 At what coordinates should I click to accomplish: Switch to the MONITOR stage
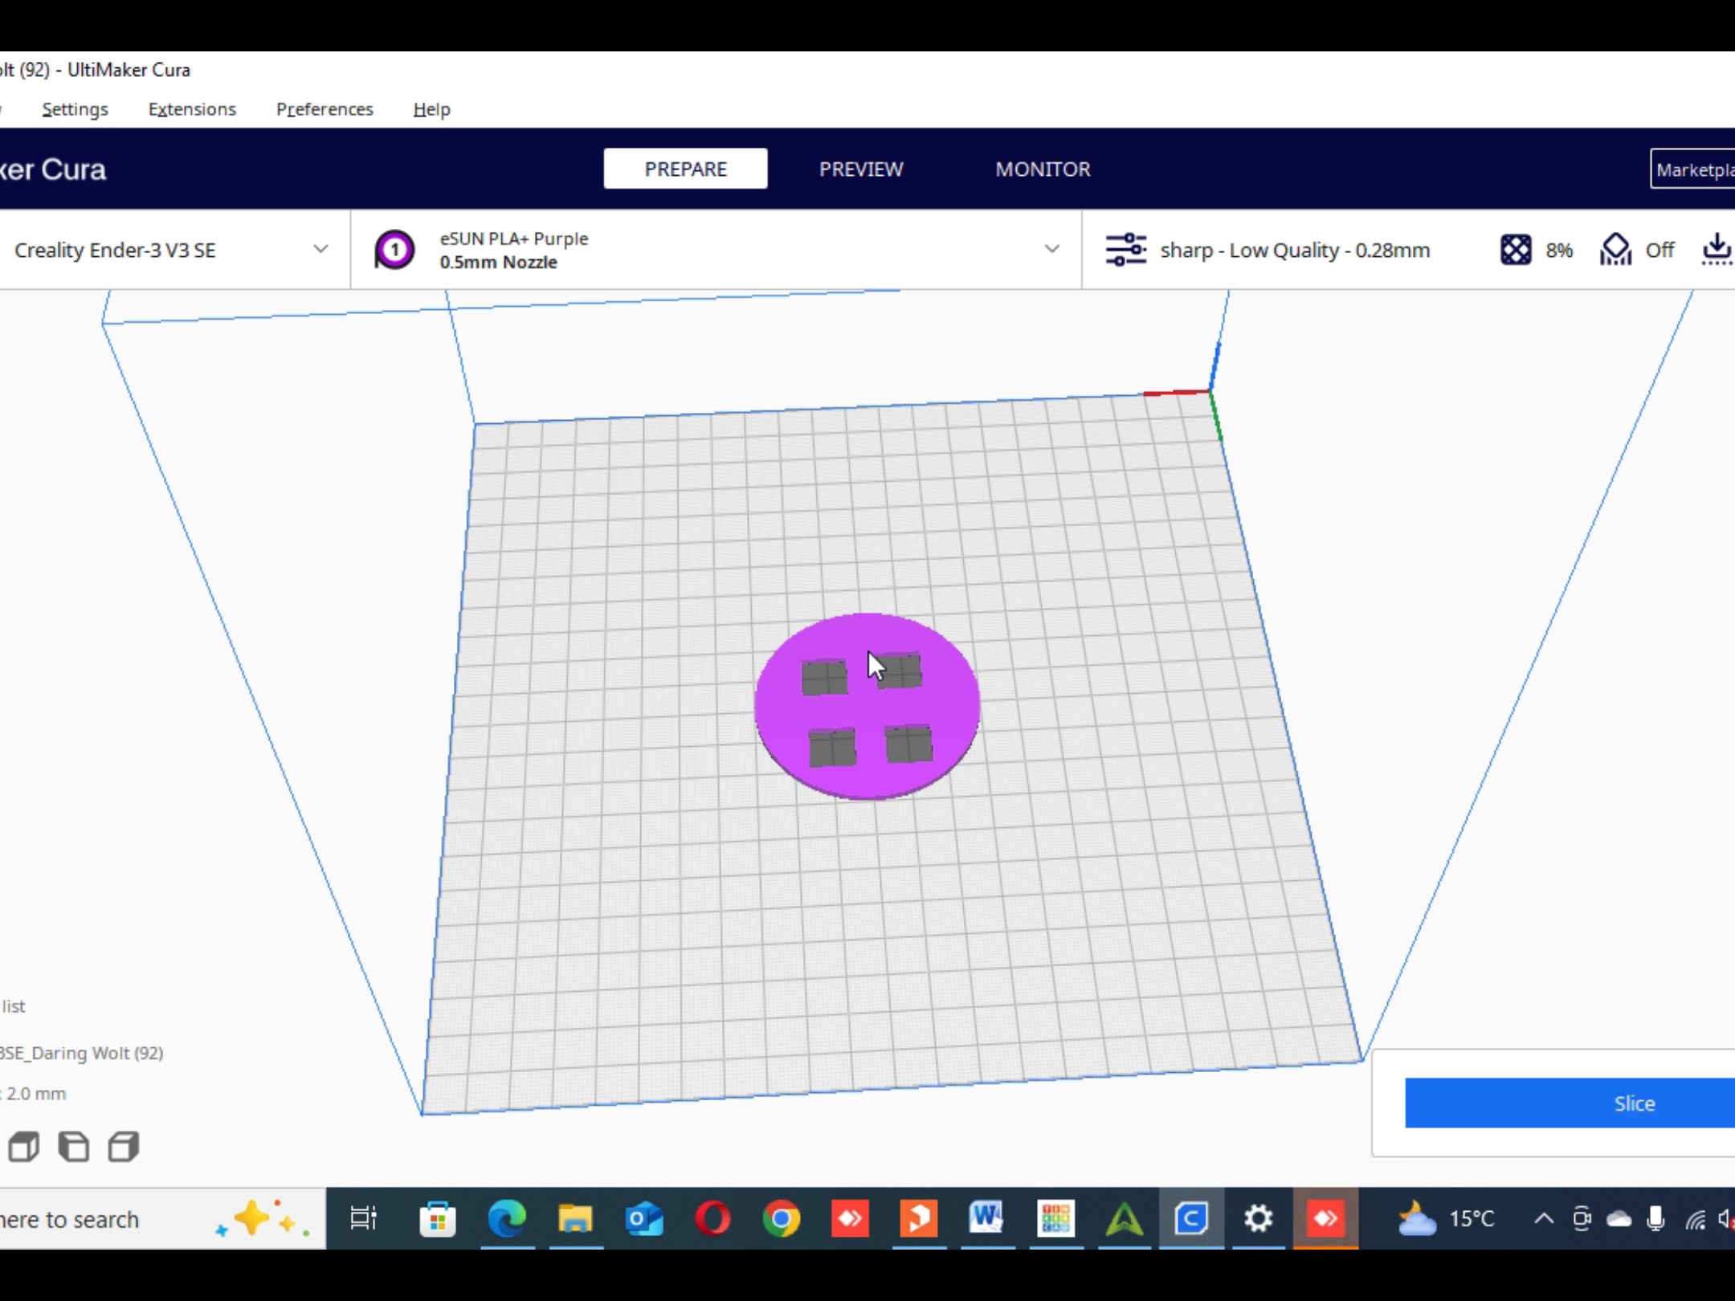(x=1043, y=169)
